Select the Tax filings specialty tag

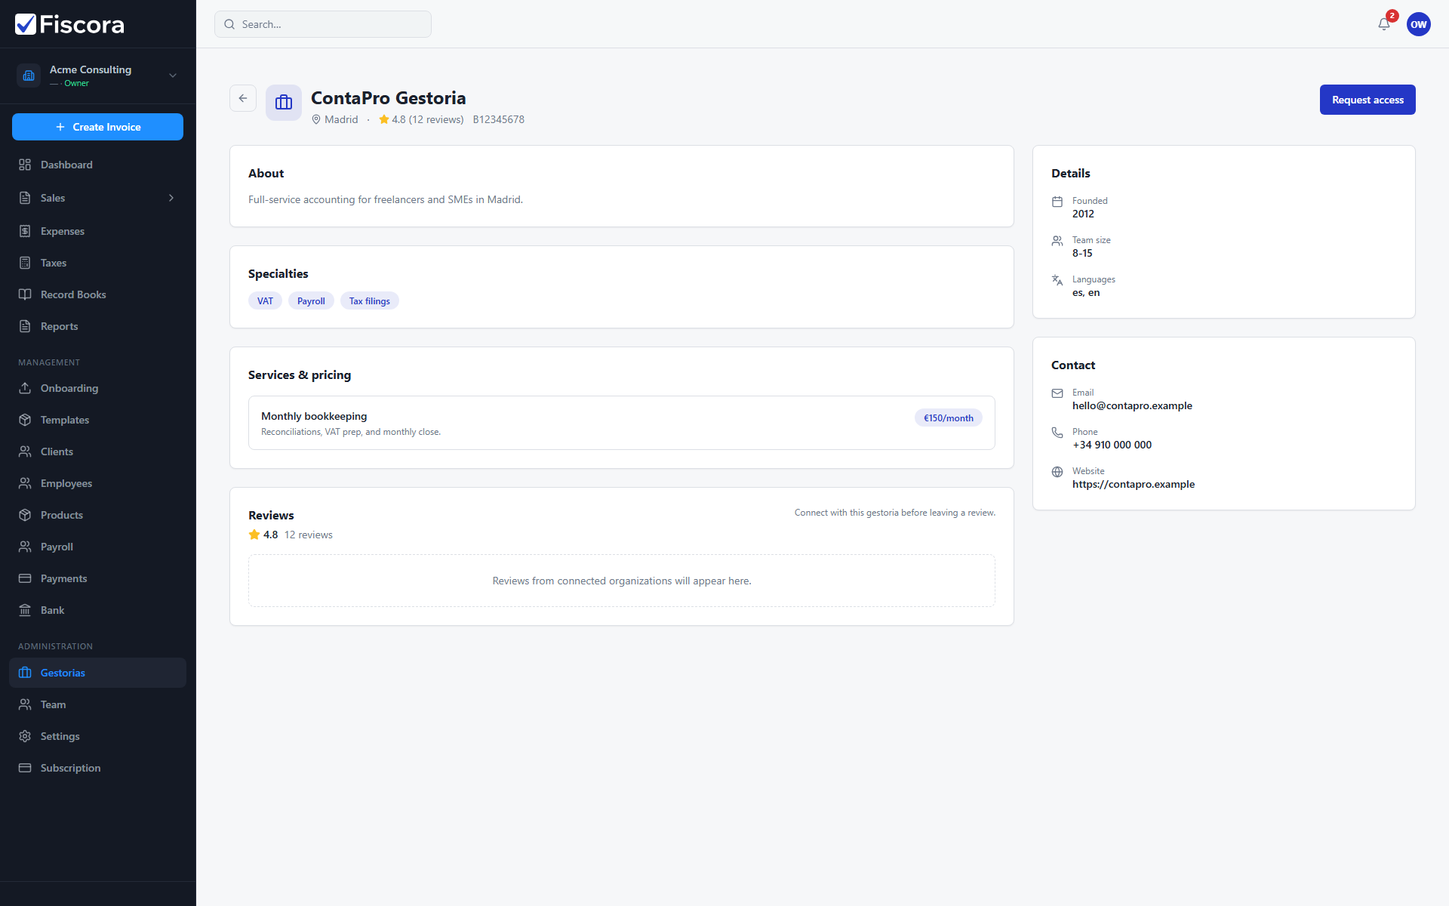370,300
